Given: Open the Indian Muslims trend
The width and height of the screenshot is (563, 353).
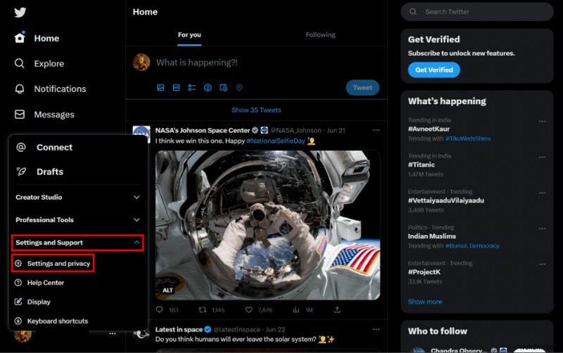Looking at the screenshot, I should pyautogui.click(x=432, y=236).
